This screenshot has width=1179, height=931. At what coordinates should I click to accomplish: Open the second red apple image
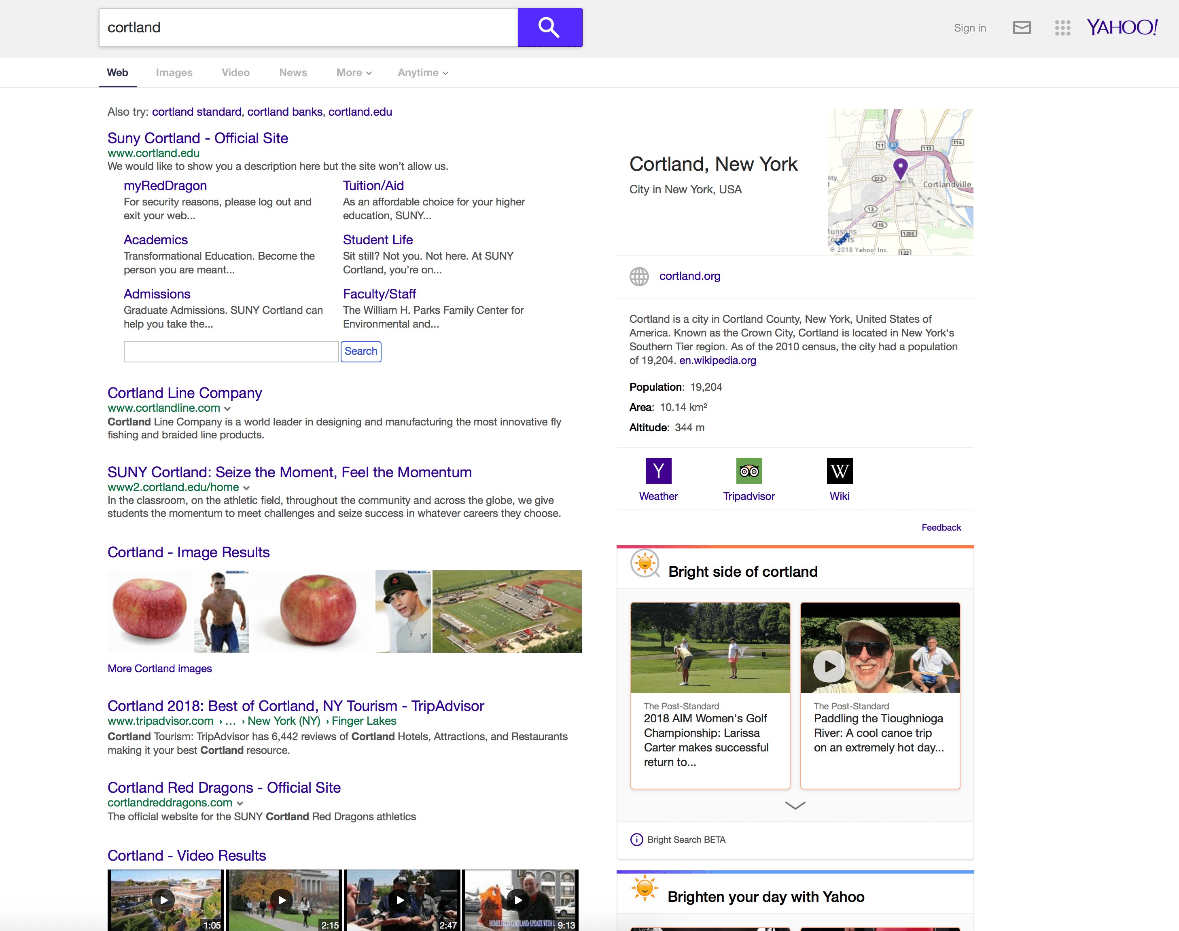click(x=312, y=611)
